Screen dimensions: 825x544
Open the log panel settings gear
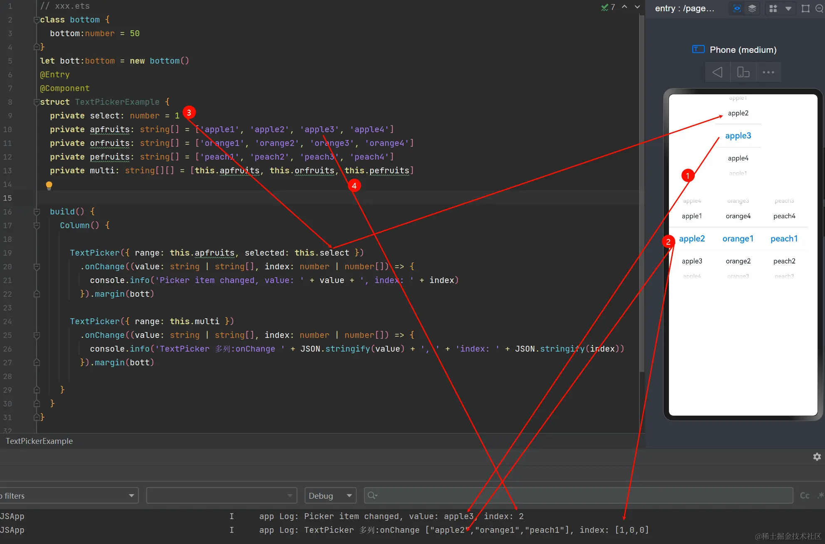click(817, 457)
